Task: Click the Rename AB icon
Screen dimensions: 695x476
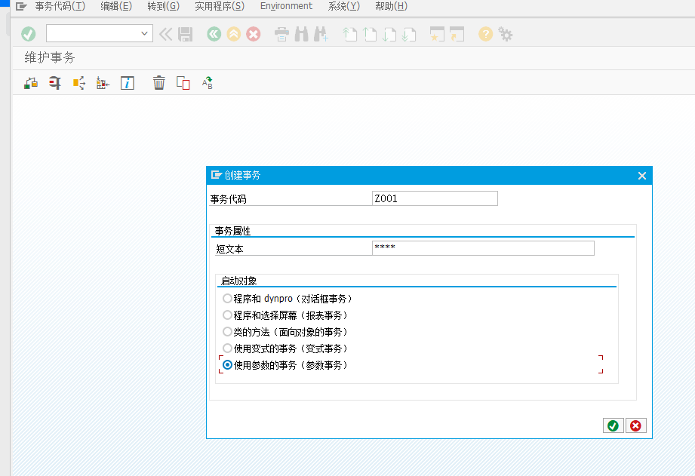Action: coord(207,83)
